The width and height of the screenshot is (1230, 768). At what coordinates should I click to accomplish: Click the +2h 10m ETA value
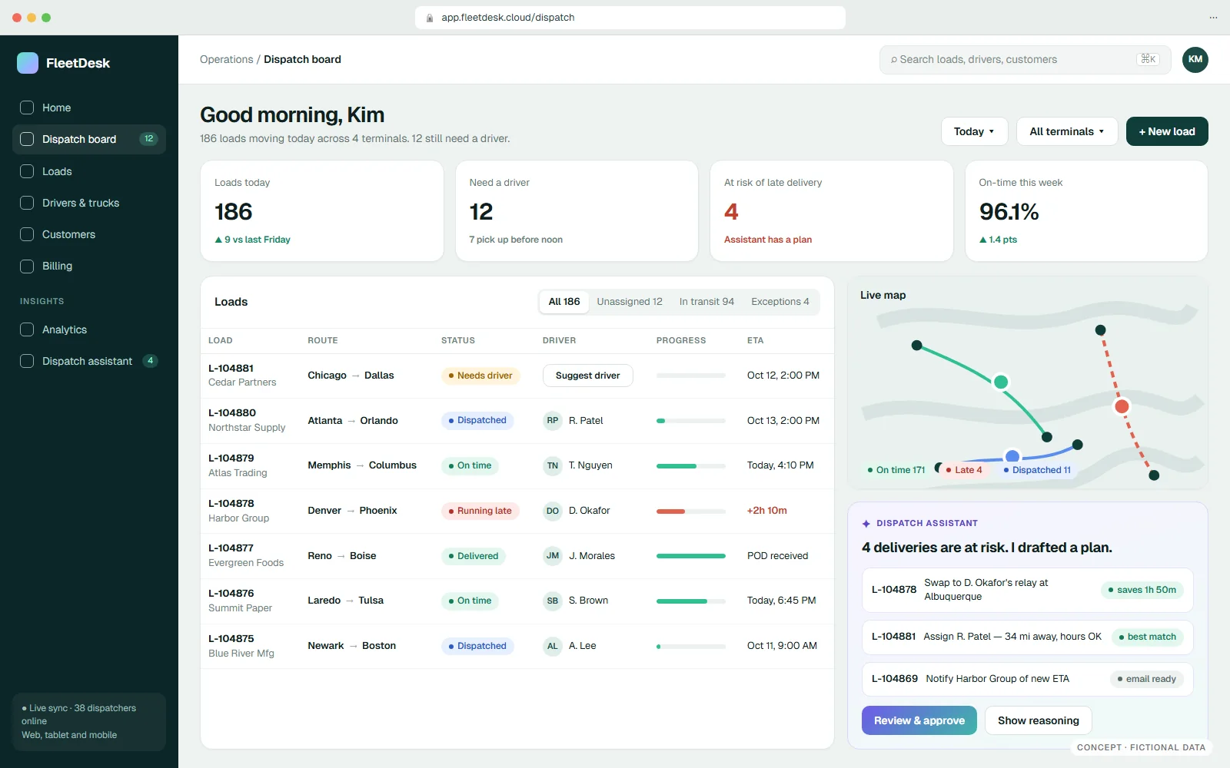pyautogui.click(x=767, y=511)
